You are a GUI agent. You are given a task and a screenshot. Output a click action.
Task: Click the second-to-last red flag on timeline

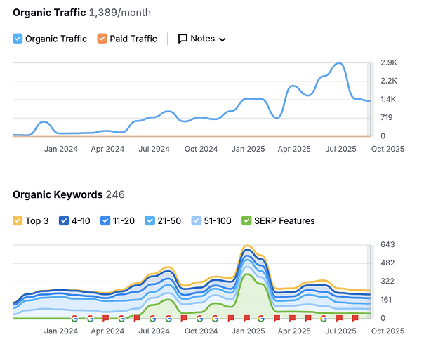340,318
